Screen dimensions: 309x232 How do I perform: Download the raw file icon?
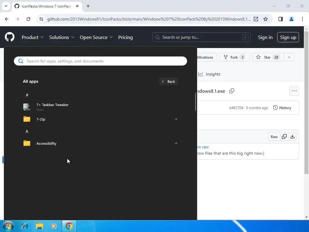[x=292, y=137]
